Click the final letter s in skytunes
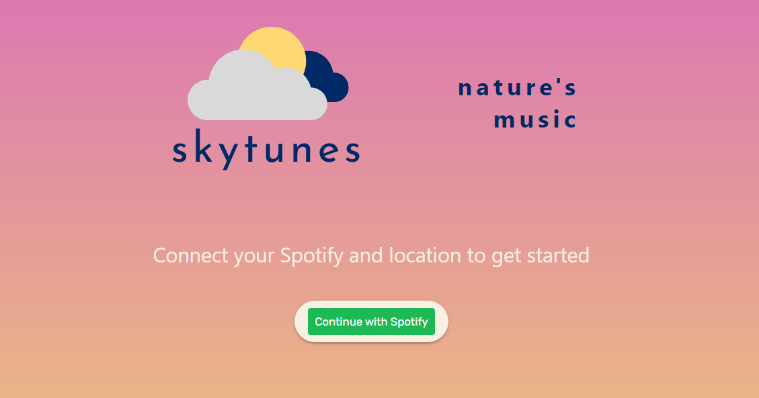The width and height of the screenshot is (759, 398). [x=353, y=151]
